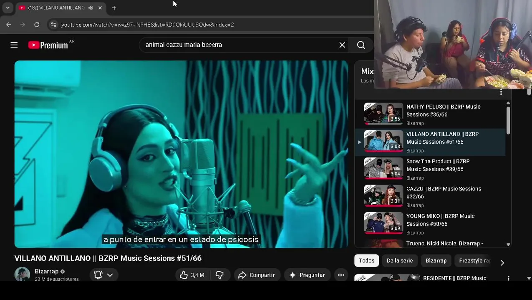This screenshot has height=300, width=532.
Task: Open site information icon in address bar
Action: click(x=53, y=25)
